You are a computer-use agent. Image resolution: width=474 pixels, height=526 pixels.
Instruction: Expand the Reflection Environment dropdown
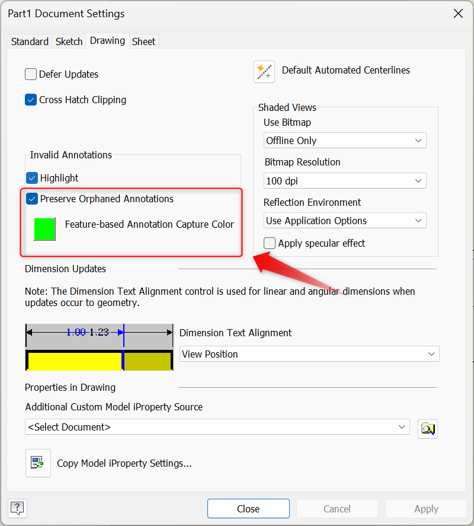345,221
